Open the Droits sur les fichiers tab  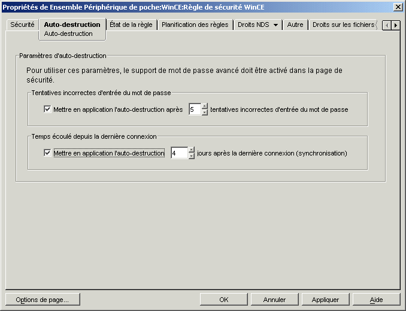[x=343, y=25]
